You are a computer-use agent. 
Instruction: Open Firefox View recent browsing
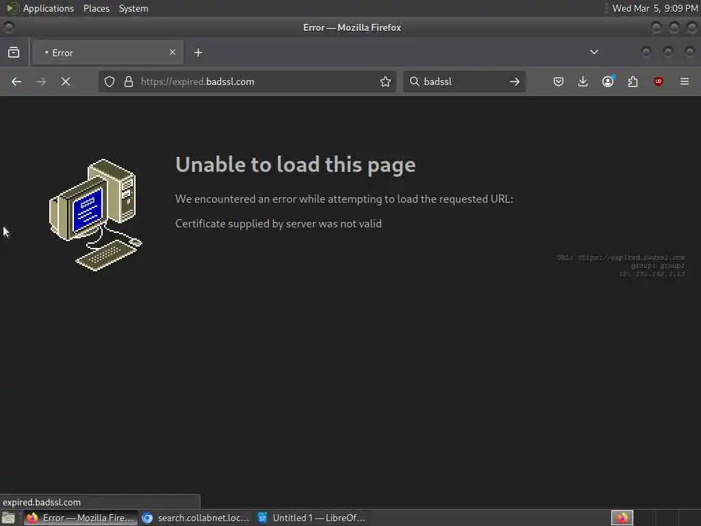[x=14, y=53]
